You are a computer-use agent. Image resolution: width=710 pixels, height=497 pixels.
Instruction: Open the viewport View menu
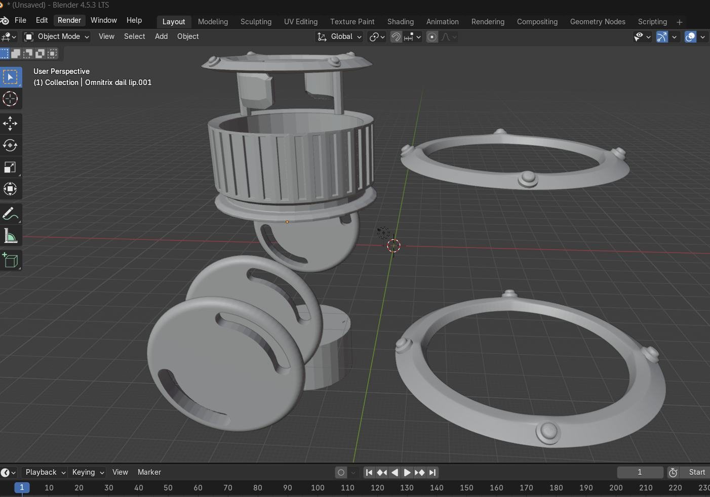(x=106, y=36)
